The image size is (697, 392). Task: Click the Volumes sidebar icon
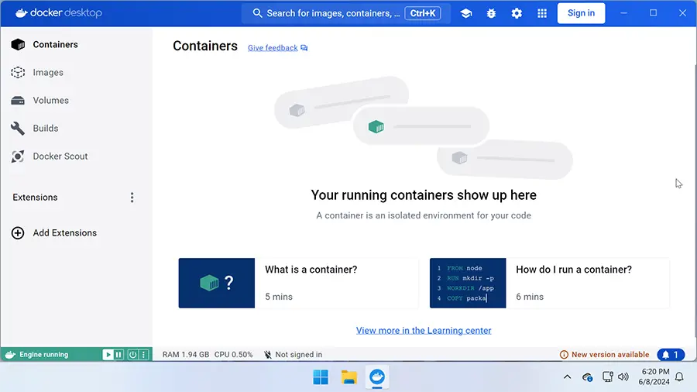click(x=18, y=101)
